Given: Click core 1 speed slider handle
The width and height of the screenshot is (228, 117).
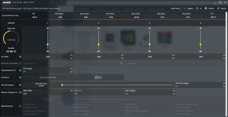Looking at the screenshot, I should point(48,44).
